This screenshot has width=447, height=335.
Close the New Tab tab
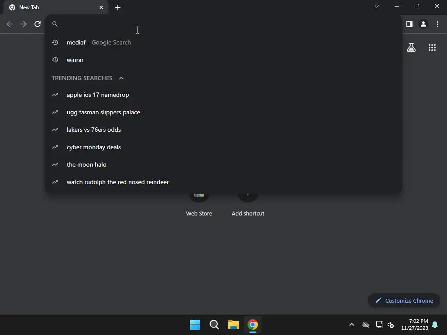pos(101,7)
